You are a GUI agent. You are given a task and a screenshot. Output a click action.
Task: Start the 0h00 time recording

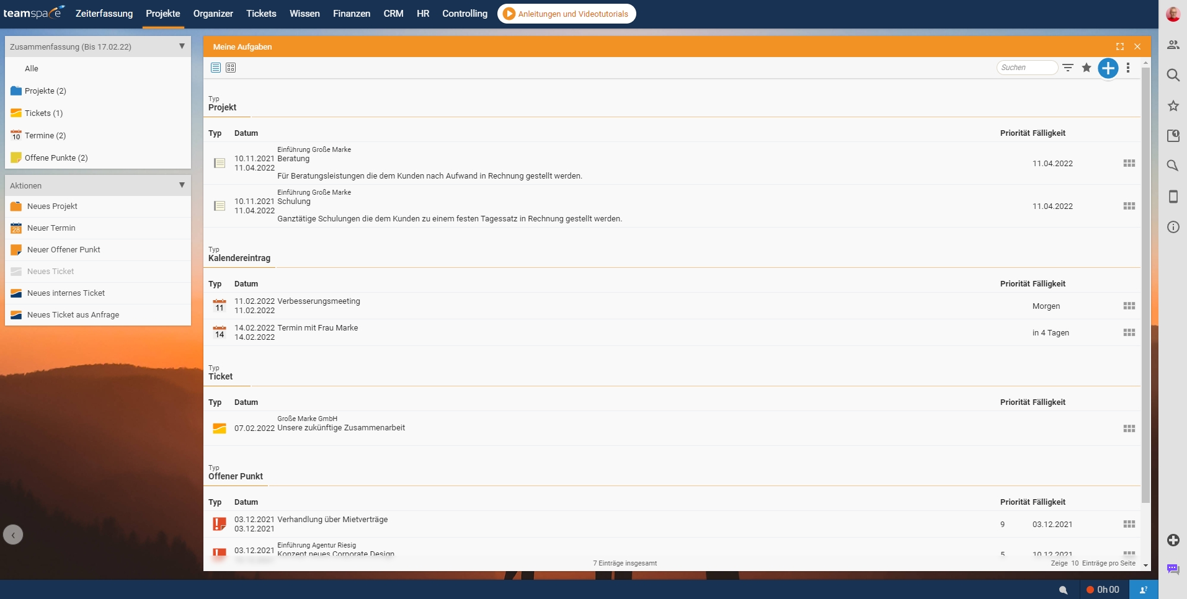[x=1103, y=590]
